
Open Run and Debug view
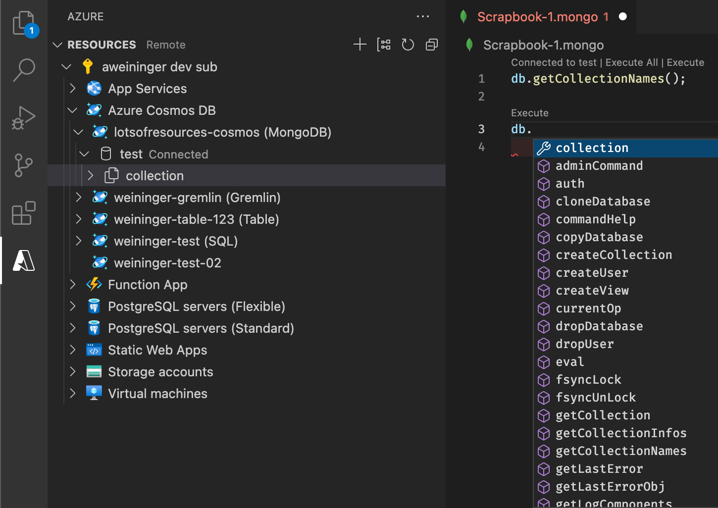coord(24,117)
